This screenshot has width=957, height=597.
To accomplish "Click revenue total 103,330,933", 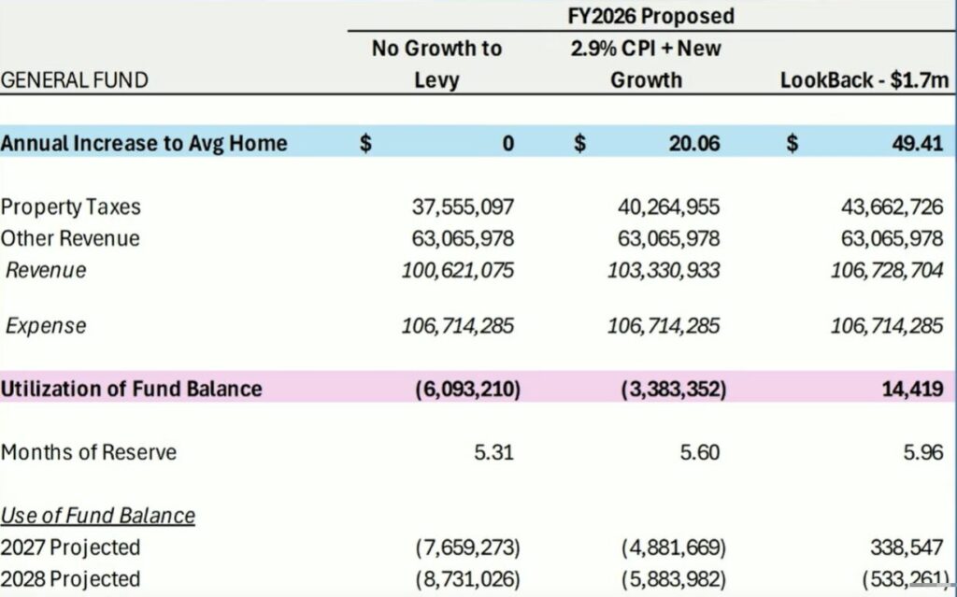I will click(669, 270).
